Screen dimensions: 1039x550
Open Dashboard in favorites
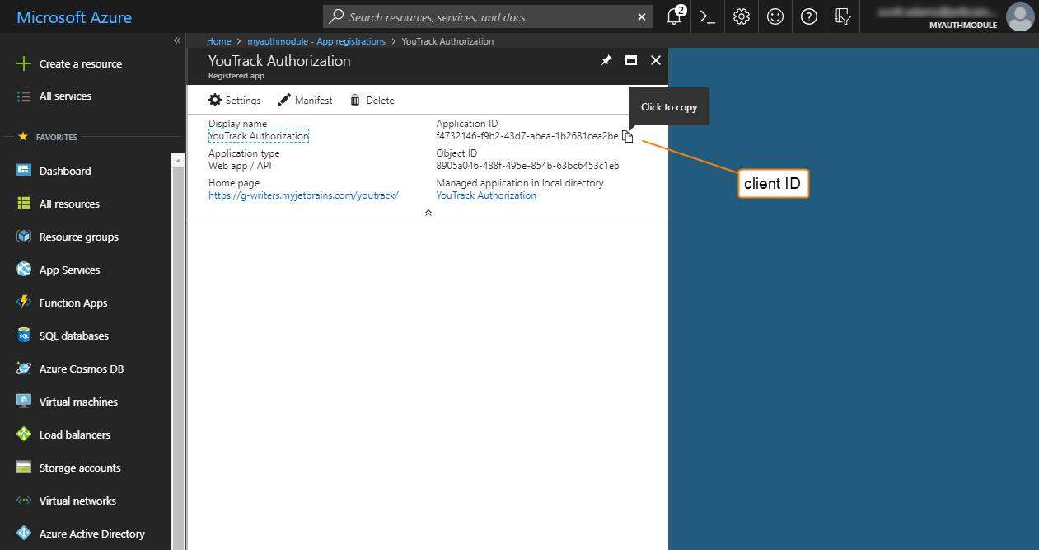click(x=65, y=171)
